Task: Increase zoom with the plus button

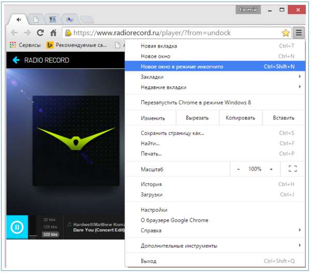Action: point(271,169)
